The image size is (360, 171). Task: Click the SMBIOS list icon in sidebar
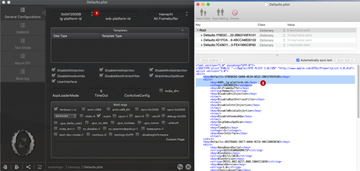(22, 25)
